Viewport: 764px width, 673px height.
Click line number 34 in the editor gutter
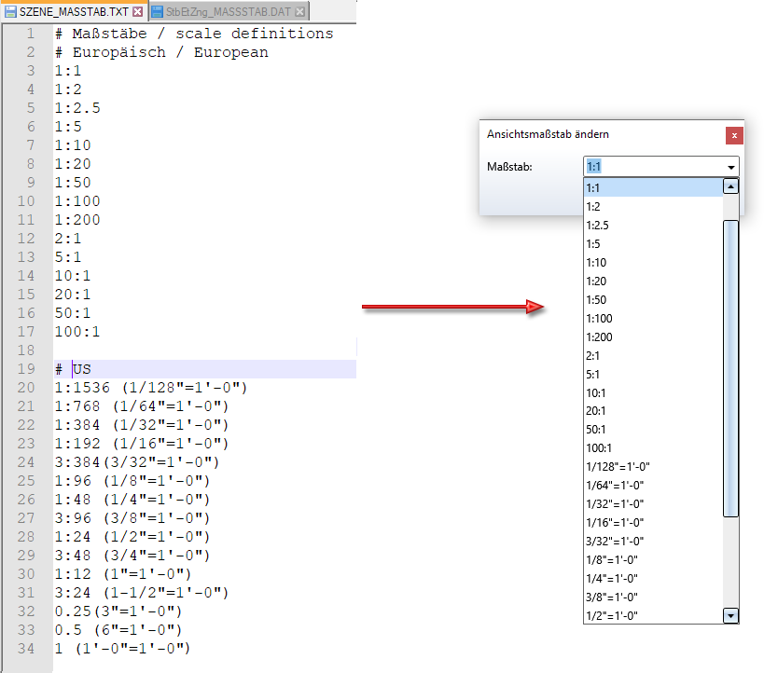pos(26,649)
